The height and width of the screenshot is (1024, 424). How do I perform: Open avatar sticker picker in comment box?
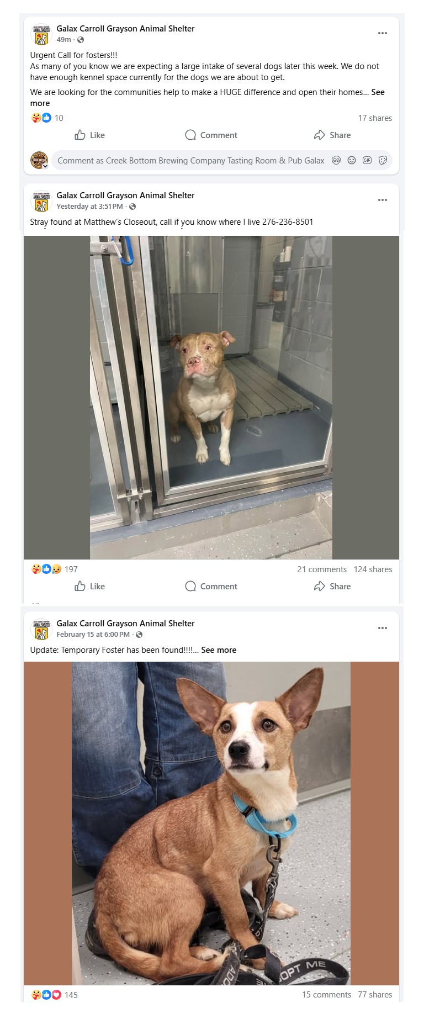[336, 160]
